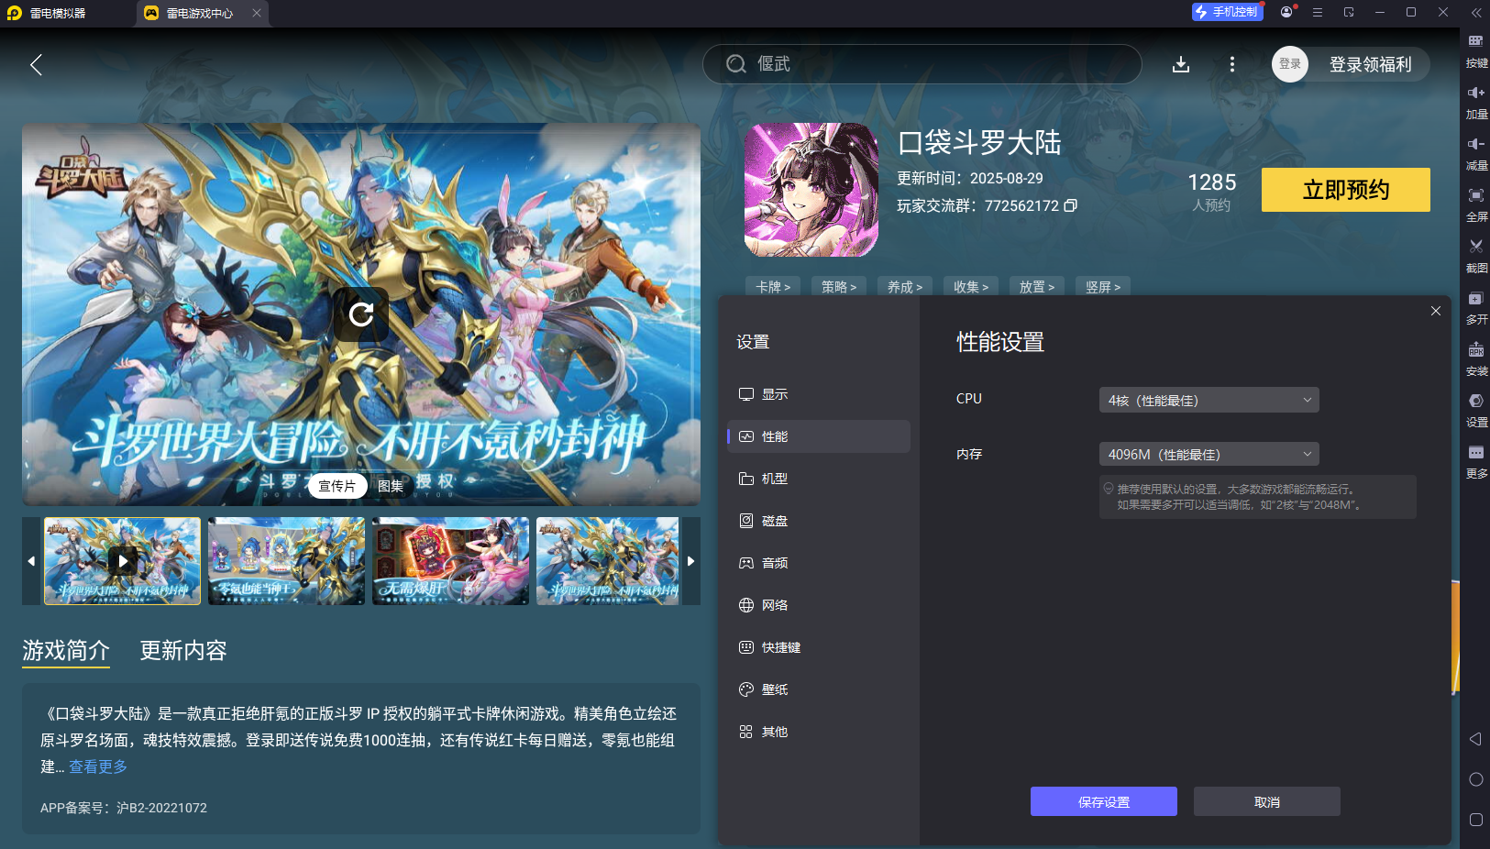Click the 查看更多 link
Screen dimensions: 1490x849
pos(98,766)
